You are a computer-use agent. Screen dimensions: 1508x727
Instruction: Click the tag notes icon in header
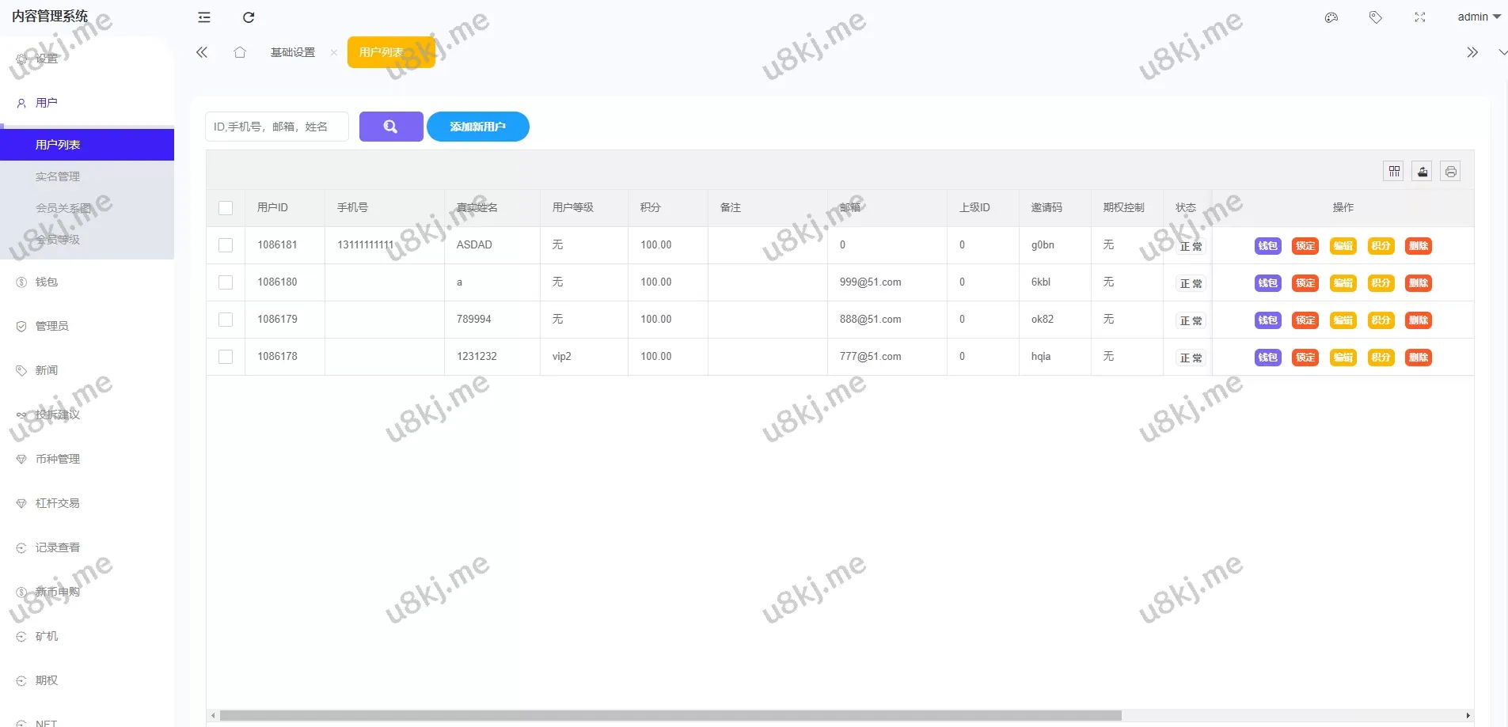1376,17
